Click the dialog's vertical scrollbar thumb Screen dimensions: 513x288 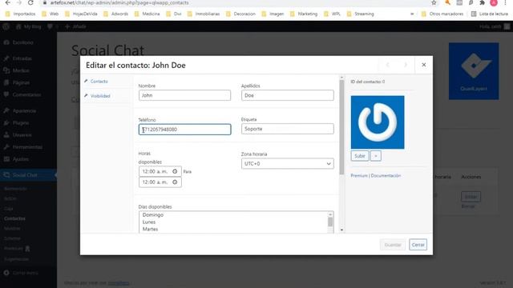tap(341, 127)
